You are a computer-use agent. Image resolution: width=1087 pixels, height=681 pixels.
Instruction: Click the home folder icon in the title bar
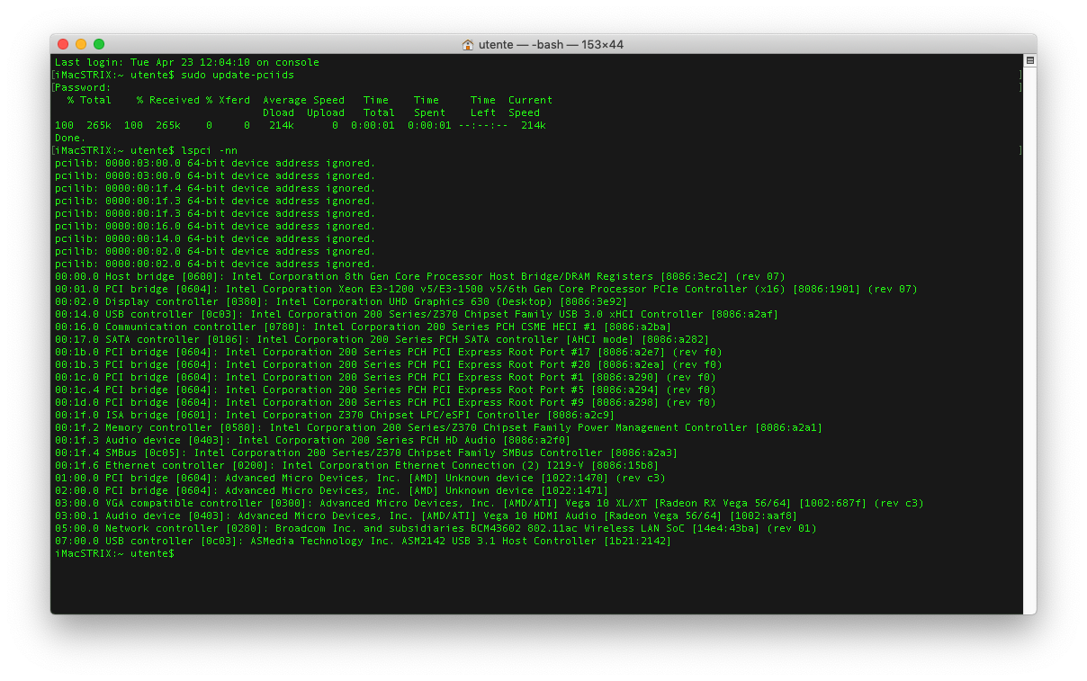tap(468, 44)
